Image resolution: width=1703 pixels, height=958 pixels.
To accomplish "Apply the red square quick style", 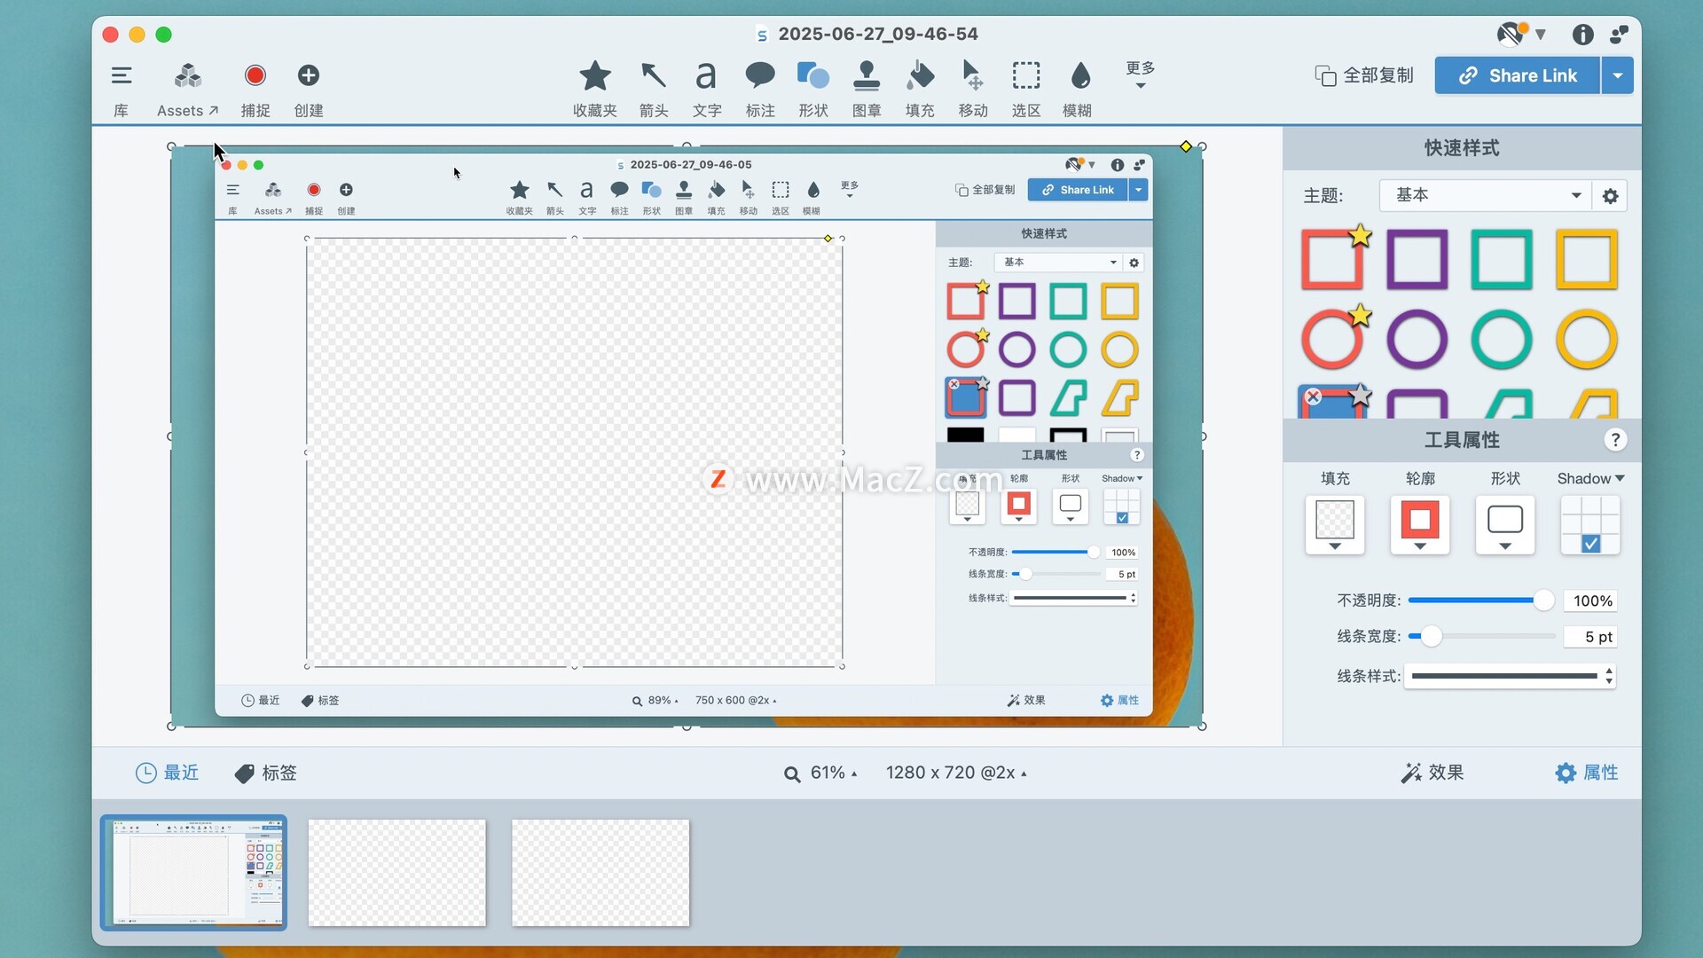I will click(x=1332, y=260).
